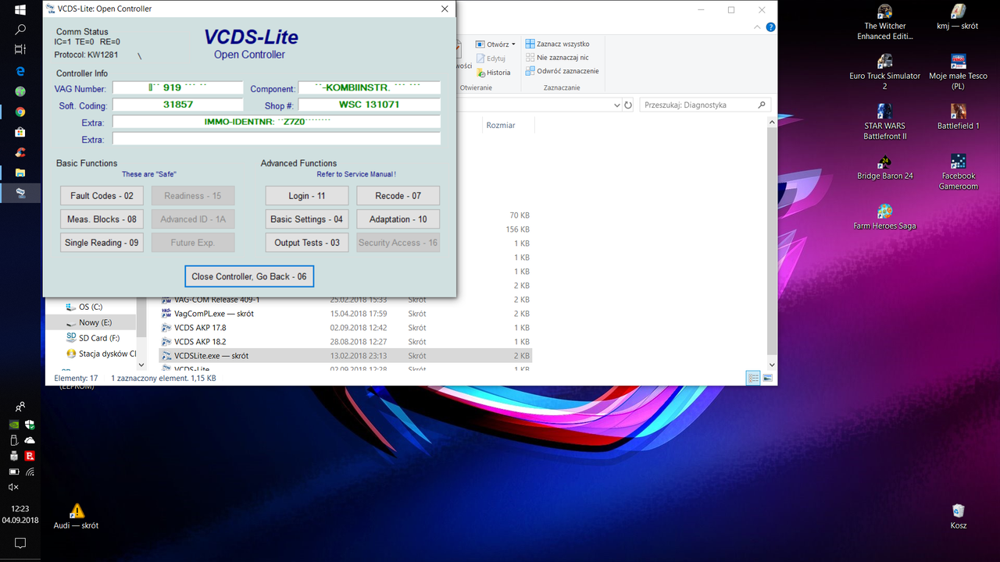Click Zaznacz wszystko in the ribbon
The image size is (1000, 562).
pyautogui.click(x=558, y=44)
